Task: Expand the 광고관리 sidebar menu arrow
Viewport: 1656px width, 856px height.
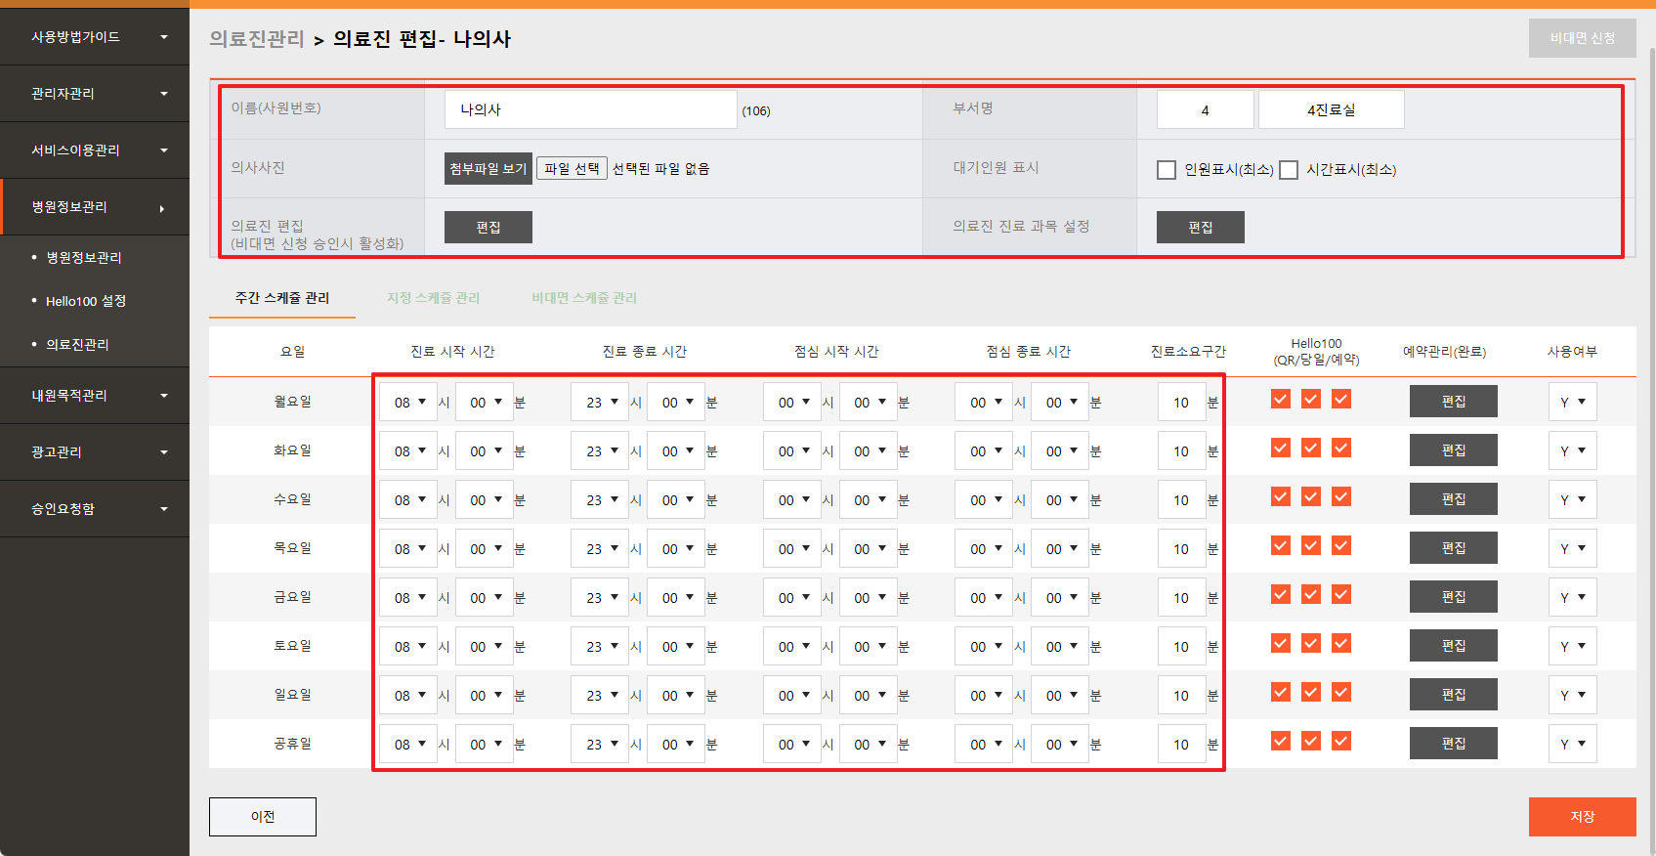Action: [163, 452]
